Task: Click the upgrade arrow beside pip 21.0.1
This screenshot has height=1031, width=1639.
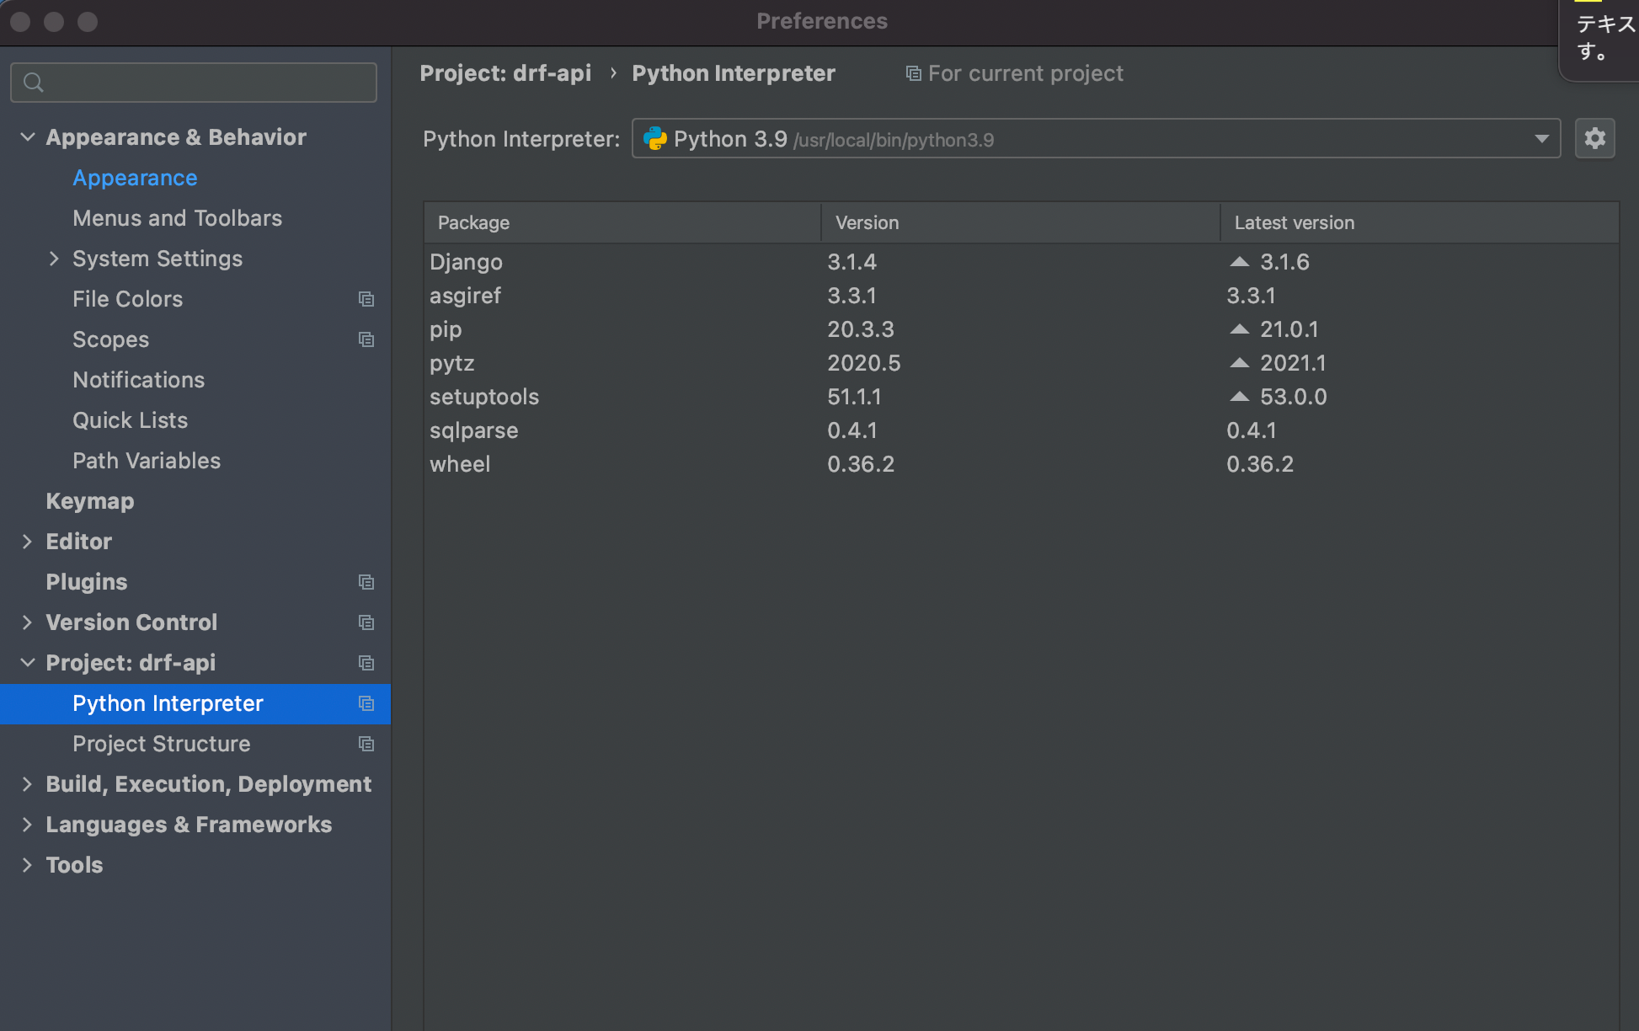Action: click(x=1239, y=329)
